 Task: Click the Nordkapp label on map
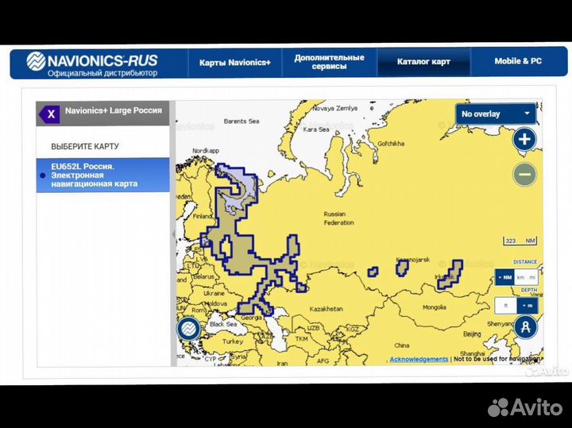pyautogui.click(x=206, y=151)
